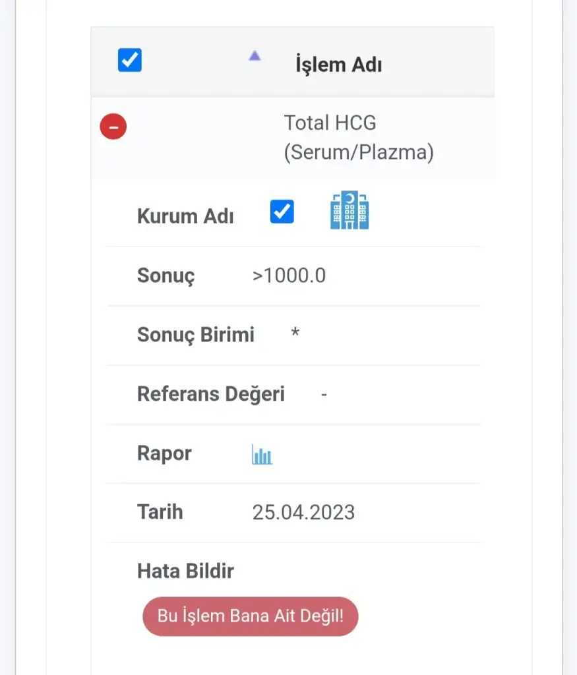This screenshot has width=577, height=675.
Task: Click the İşlem Adı column header
Action: 338,65
